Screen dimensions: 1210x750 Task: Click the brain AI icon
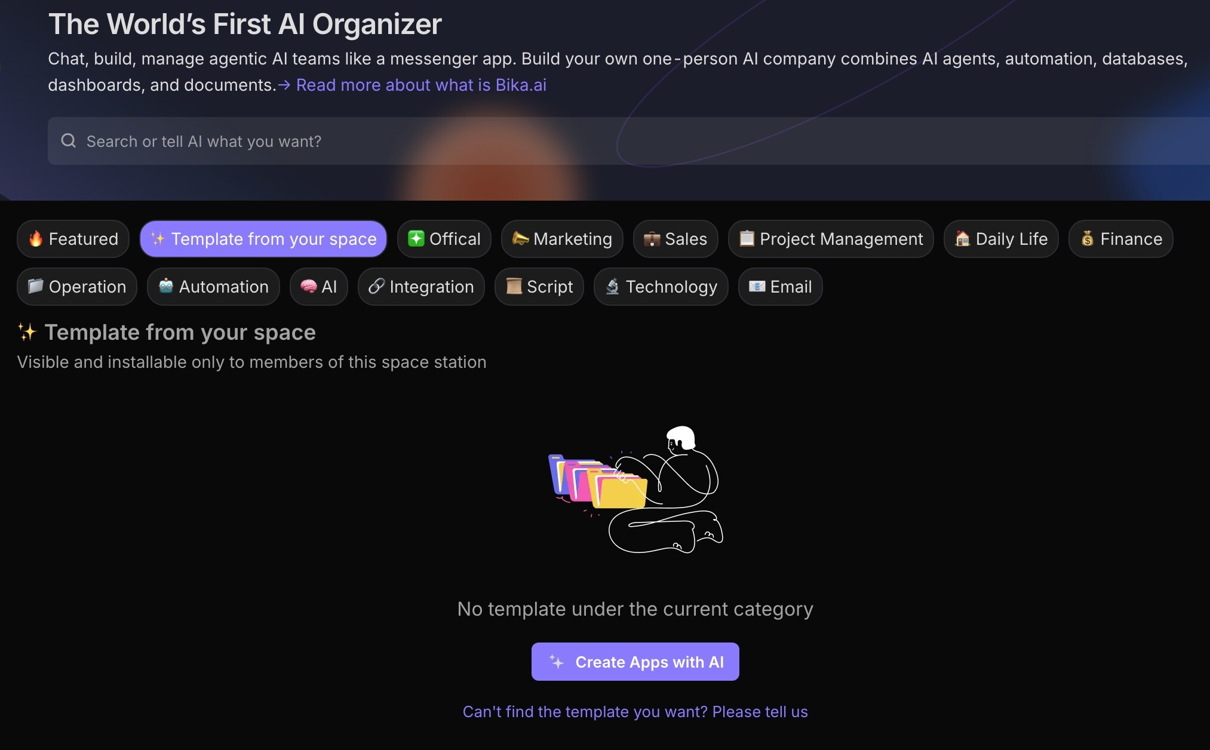coord(308,287)
